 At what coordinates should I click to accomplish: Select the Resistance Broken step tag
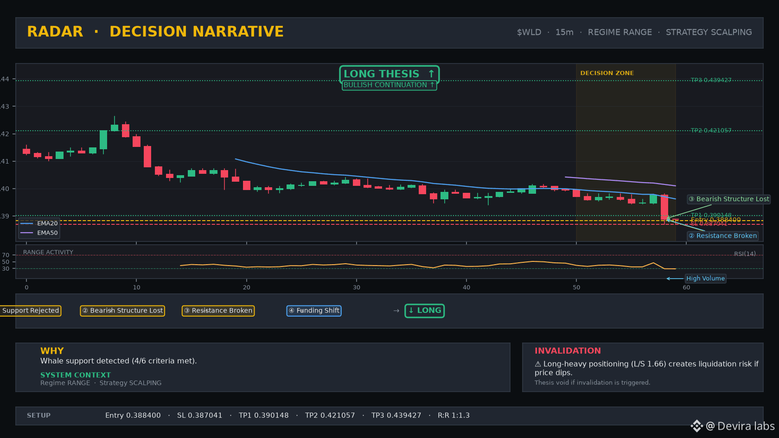tap(218, 311)
